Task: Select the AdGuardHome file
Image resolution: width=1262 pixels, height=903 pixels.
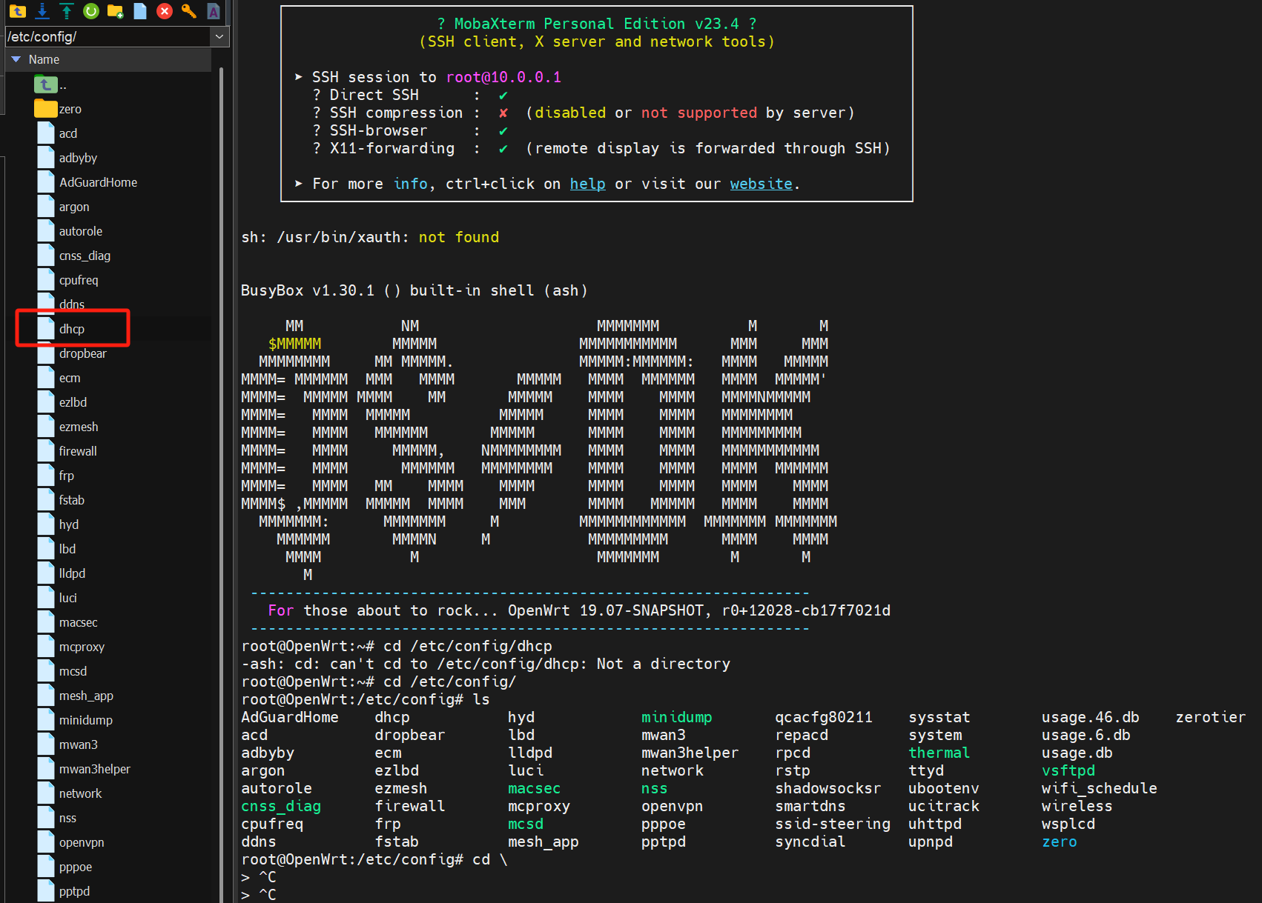Action: coord(87,182)
